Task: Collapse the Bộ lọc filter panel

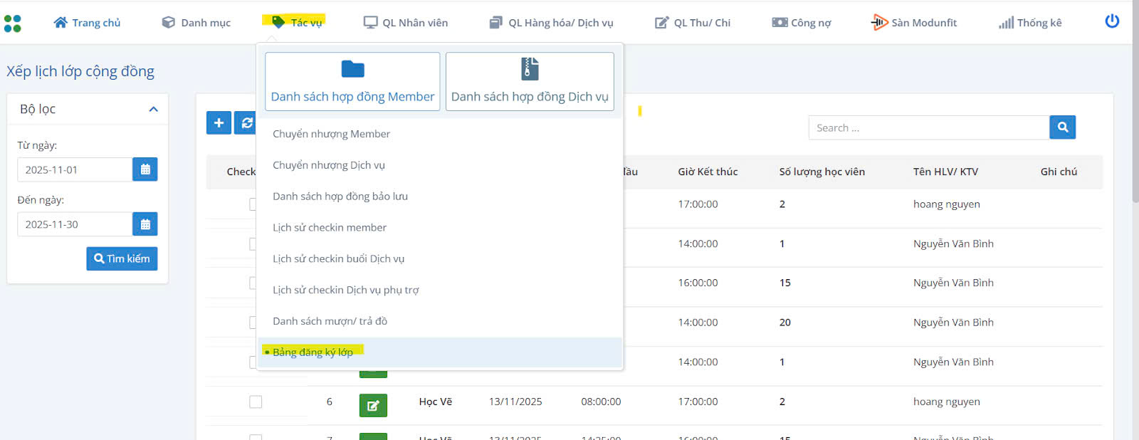Action: pyautogui.click(x=153, y=109)
